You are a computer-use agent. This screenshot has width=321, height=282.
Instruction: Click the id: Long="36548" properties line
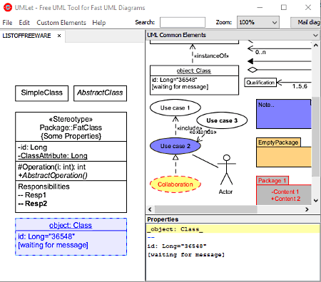pyautogui.click(x=177, y=246)
